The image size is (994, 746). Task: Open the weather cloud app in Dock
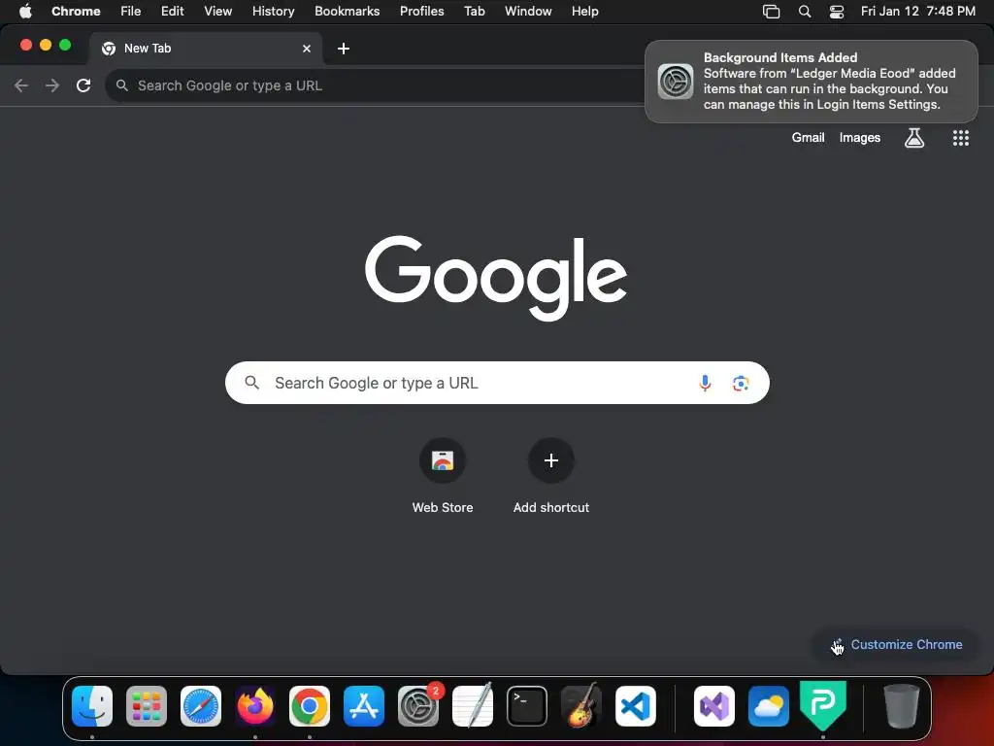click(x=769, y=706)
